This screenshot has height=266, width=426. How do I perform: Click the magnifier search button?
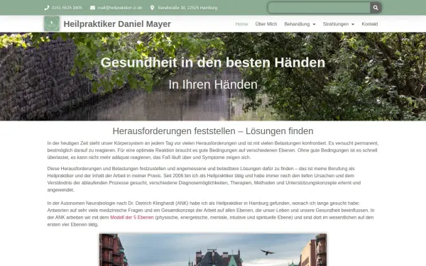376,8
